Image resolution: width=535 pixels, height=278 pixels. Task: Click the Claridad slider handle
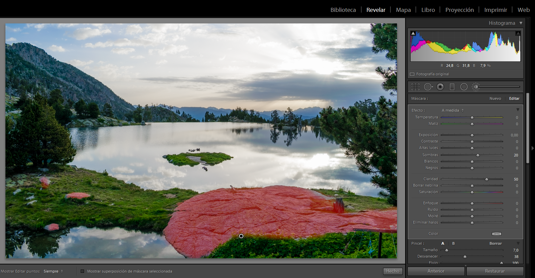(x=487, y=179)
